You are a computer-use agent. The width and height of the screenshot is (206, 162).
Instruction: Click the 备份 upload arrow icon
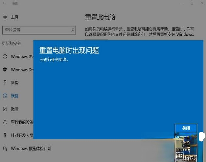coord(5,83)
